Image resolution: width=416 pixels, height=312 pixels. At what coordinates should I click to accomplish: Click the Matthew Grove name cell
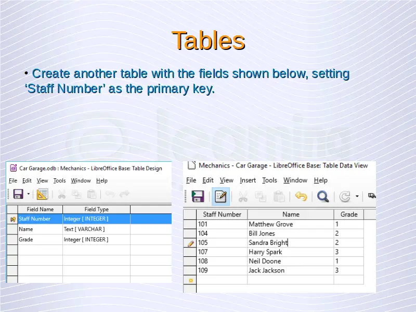pos(291,224)
